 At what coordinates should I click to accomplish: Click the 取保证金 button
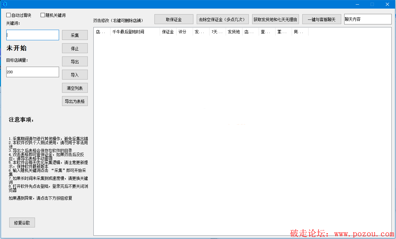point(174,19)
